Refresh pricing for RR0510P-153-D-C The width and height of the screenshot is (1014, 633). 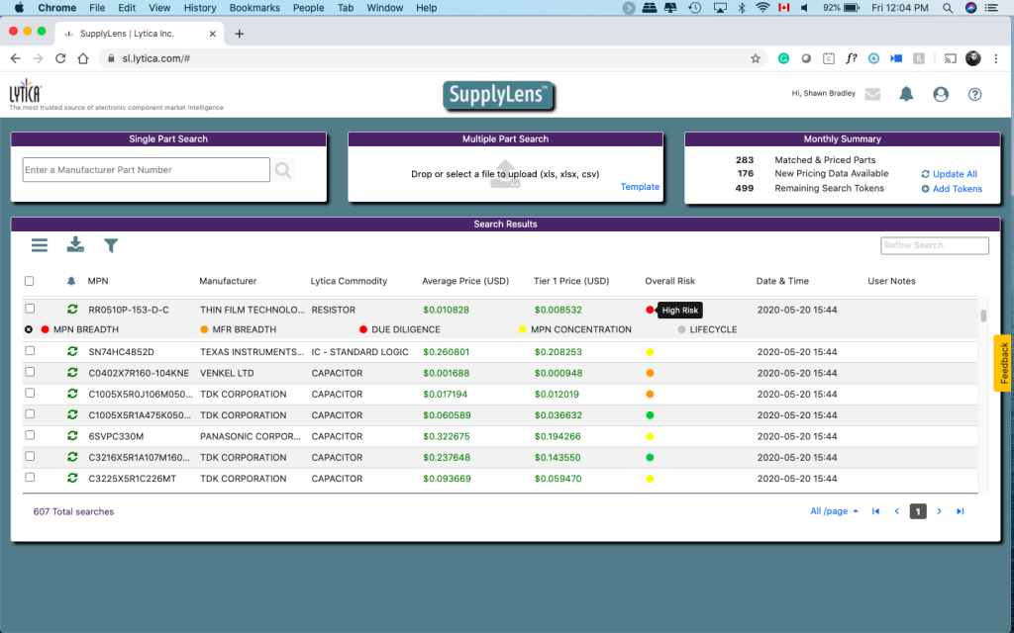coord(72,310)
